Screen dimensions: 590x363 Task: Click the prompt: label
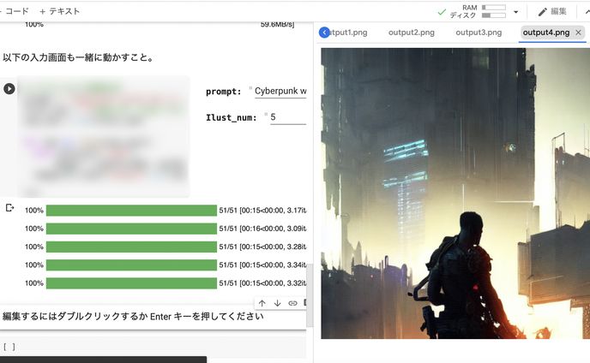224,92
